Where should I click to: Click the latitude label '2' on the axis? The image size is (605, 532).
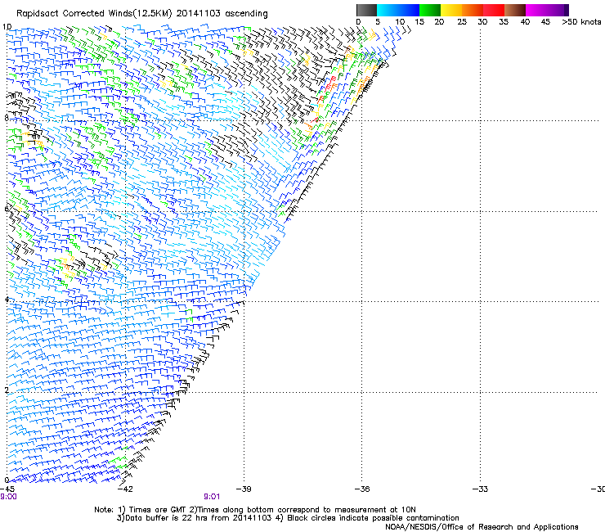click(x=7, y=390)
